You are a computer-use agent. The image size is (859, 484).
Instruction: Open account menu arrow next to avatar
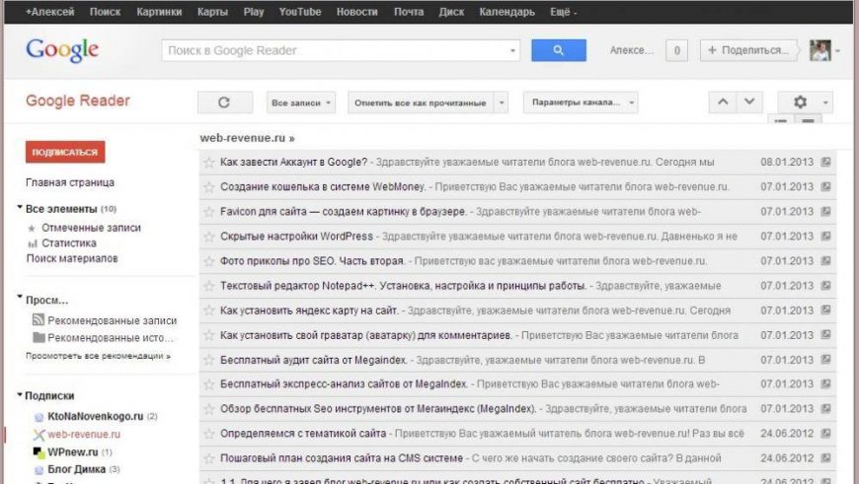pos(837,51)
